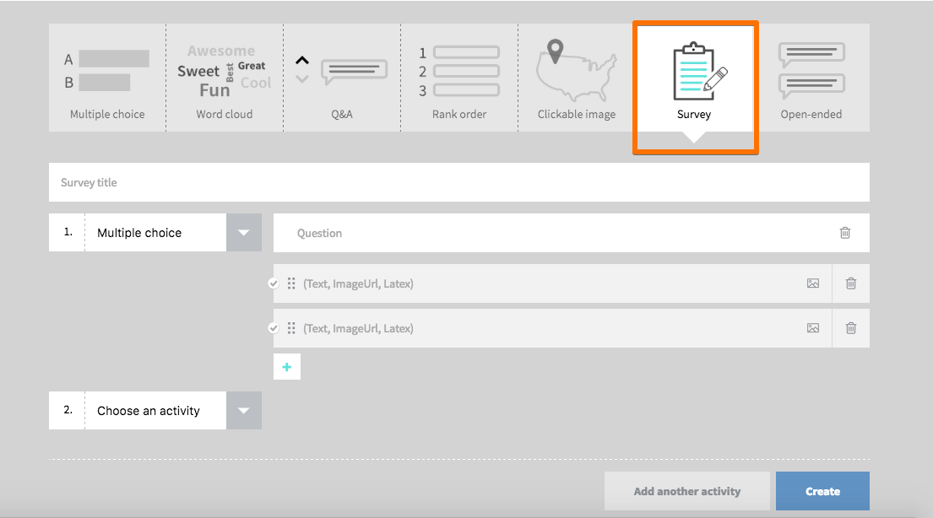Click the Create button
The height and width of the screenshot is (518, 933).
(x=822, y=491)
